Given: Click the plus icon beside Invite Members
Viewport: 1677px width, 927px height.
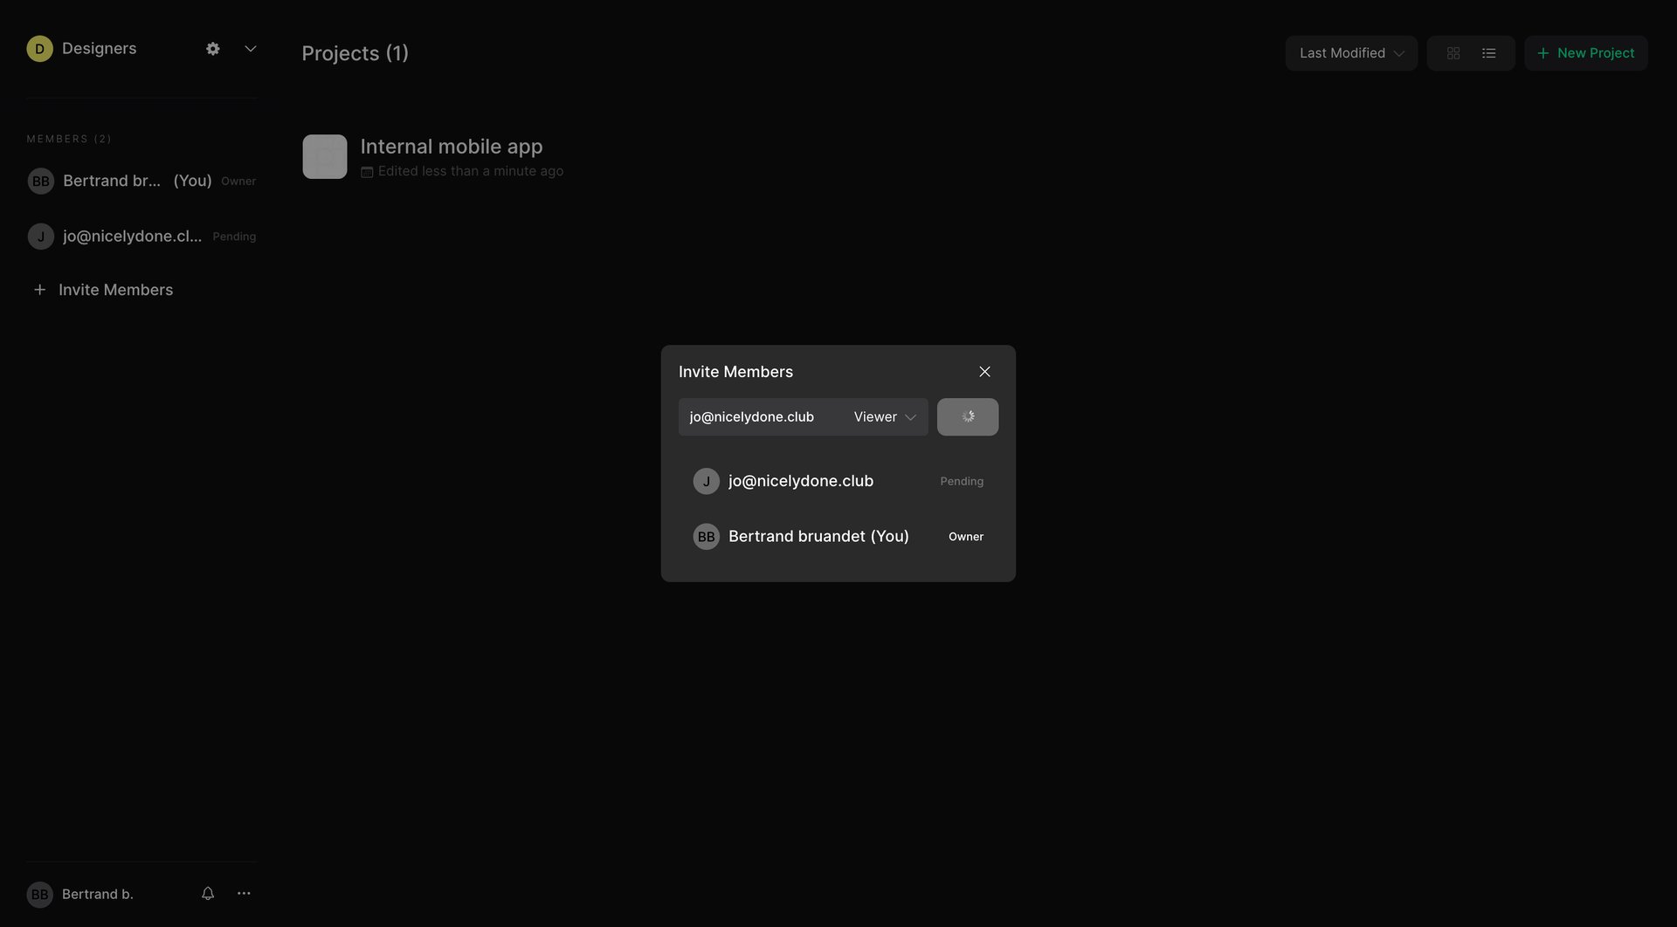Looking at the screenshot, I should tap(40, 289).
